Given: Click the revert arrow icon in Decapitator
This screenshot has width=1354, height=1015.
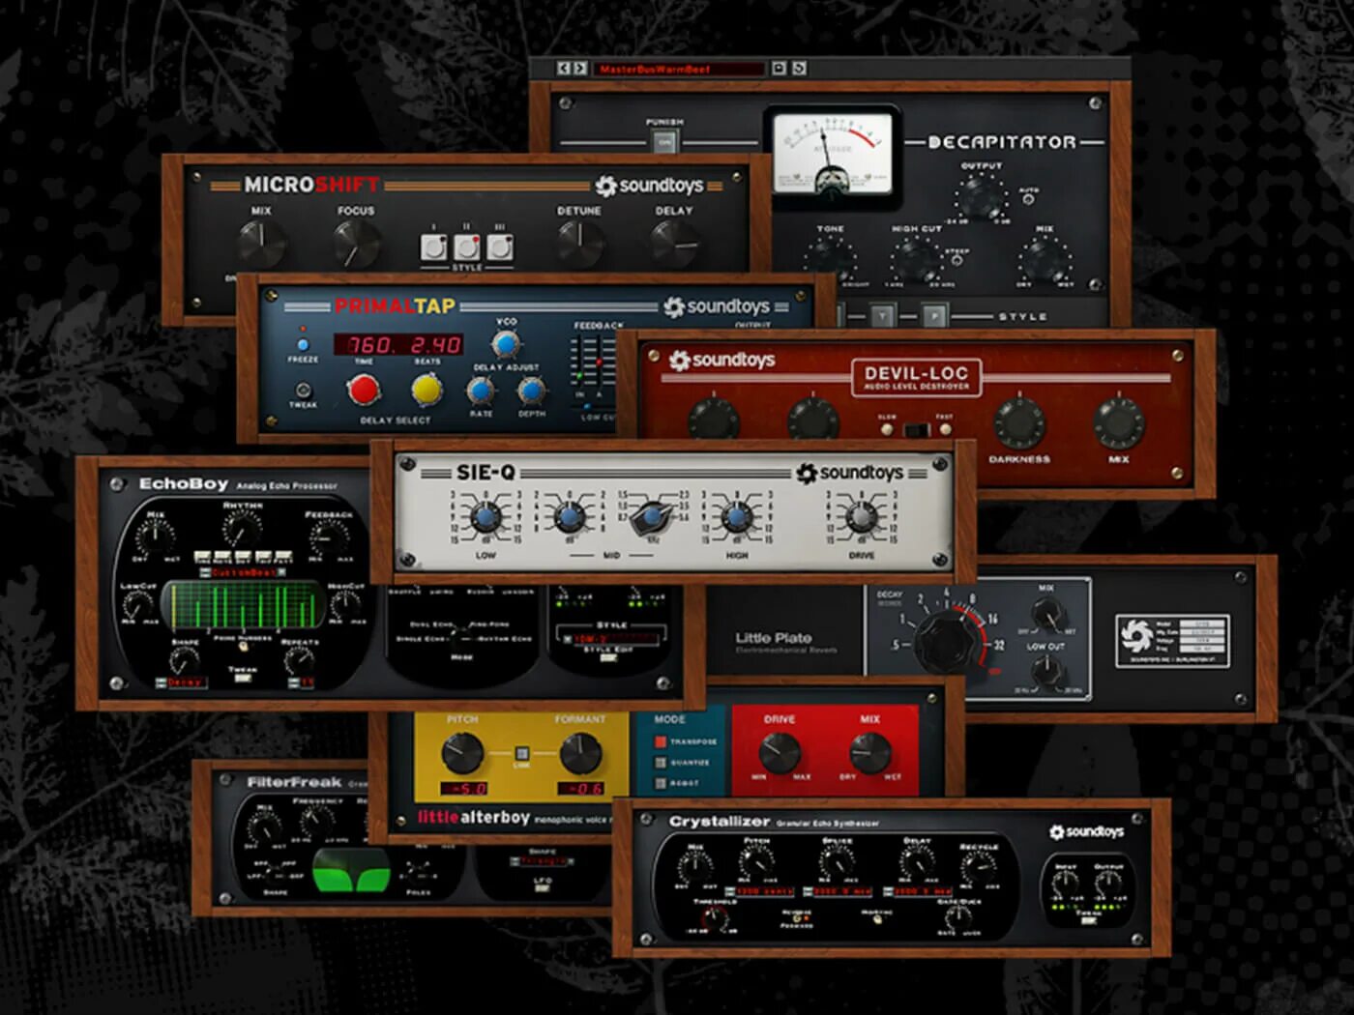Looking at the screenshot, I should click(799, 69).
